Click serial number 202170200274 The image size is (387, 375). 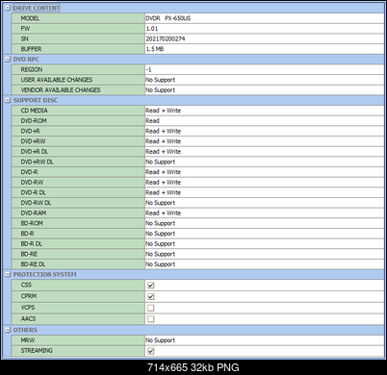click(x=166, y=38)
